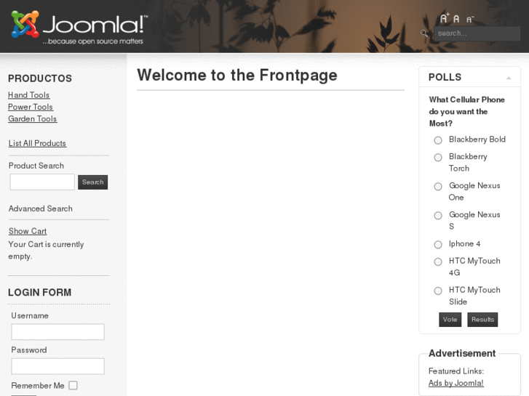The width and height of the screenshot is (529, 396).
Task: Submit the poll with the Vote button
Action: pyautogui.click(x=450, y=320)
